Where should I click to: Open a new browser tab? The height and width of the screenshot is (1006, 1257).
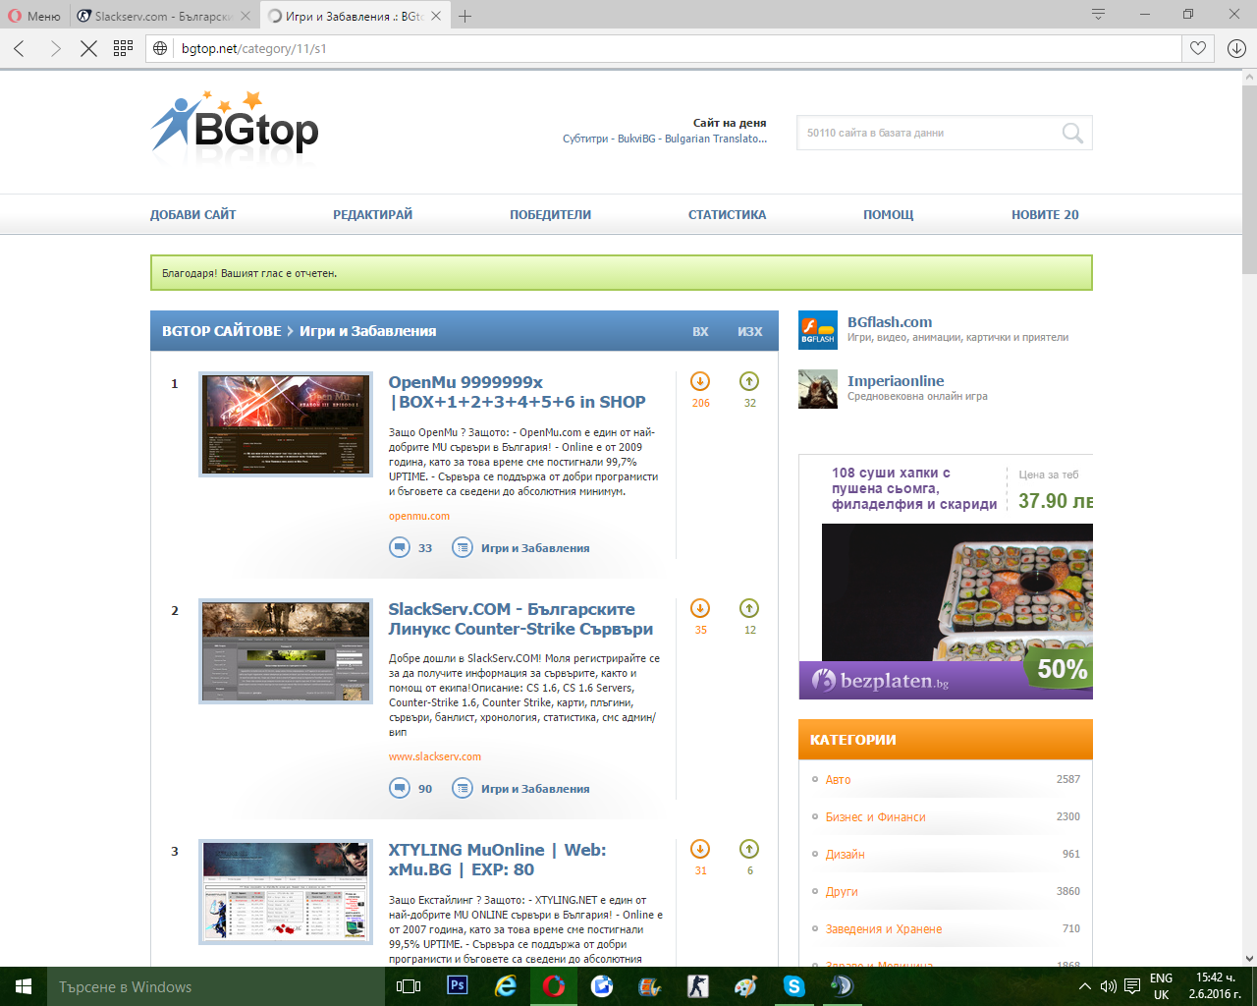coord(465,16)
